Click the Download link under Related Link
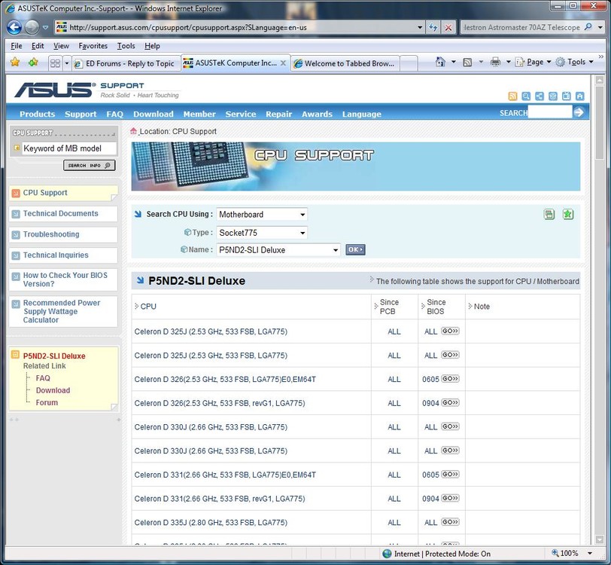This screenshot has width=611, height=565. pyautogui.click(x=53, y=390)
